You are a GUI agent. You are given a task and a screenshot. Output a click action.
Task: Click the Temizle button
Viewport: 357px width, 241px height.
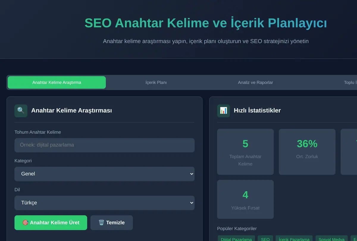pos(112,223)
